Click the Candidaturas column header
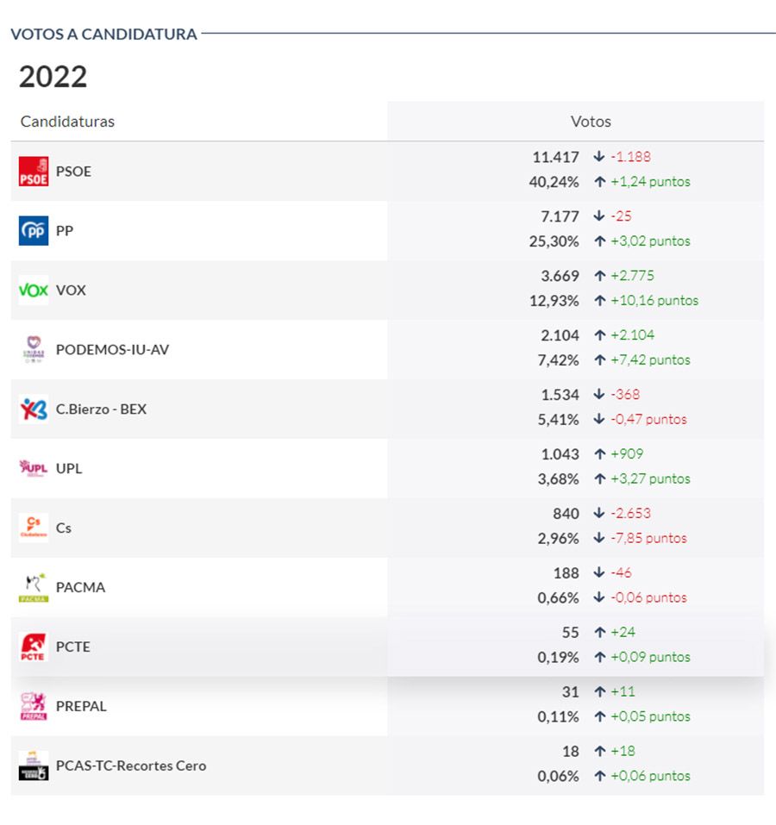The width and height of the screenshot is (776, 825). (67, 122)
